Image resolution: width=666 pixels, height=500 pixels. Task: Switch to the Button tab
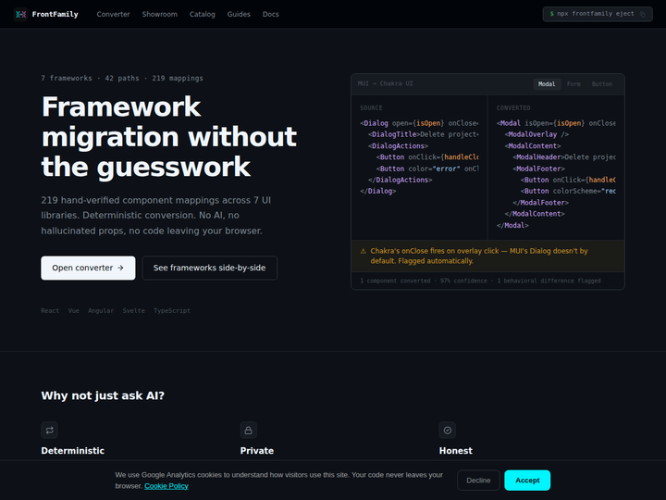[602, 83]
